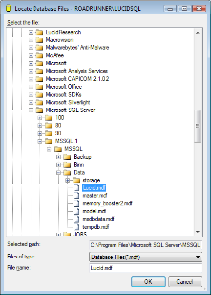This screenshot has height=295, width=211.
Task: Click the vertical scrollbar thumb
Action: click(197, 126)
